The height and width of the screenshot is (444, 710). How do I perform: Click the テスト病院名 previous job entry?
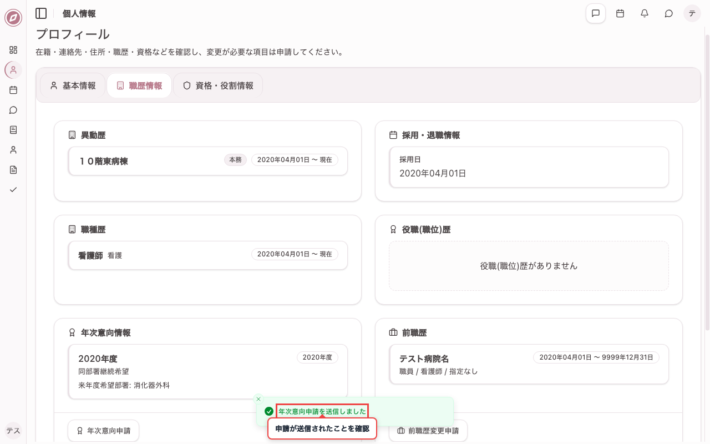click(529, 364)
